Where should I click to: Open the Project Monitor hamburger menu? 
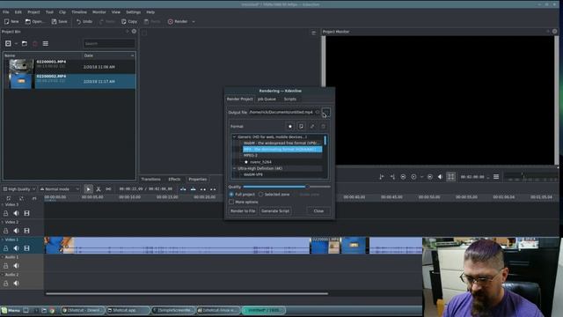[496, 177]
